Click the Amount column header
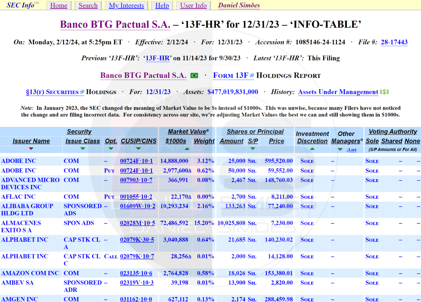 (231, 141)
